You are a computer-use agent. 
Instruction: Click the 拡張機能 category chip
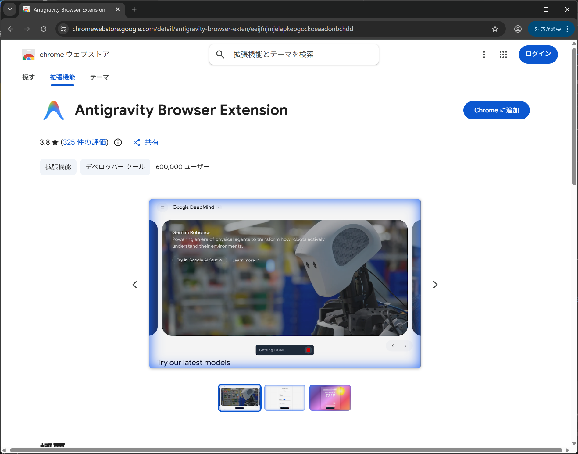(58, 167)
